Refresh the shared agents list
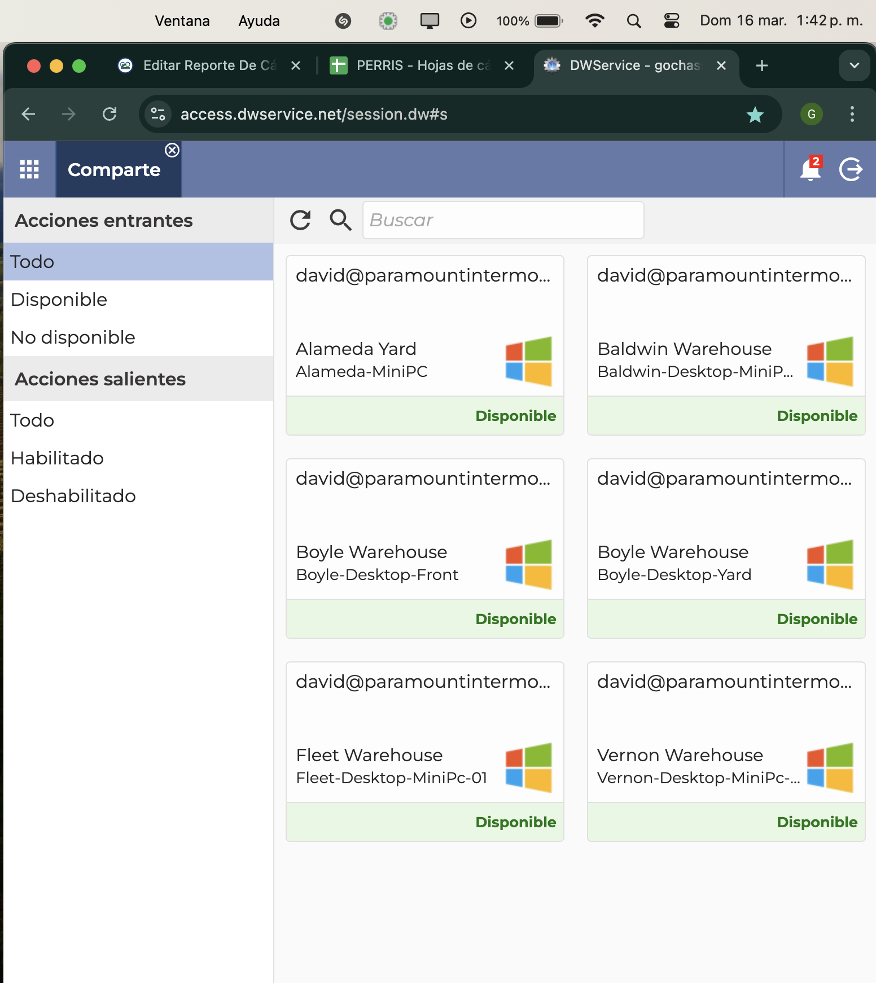The height and width of the screenshot is (983, 876). coord(300,220)
